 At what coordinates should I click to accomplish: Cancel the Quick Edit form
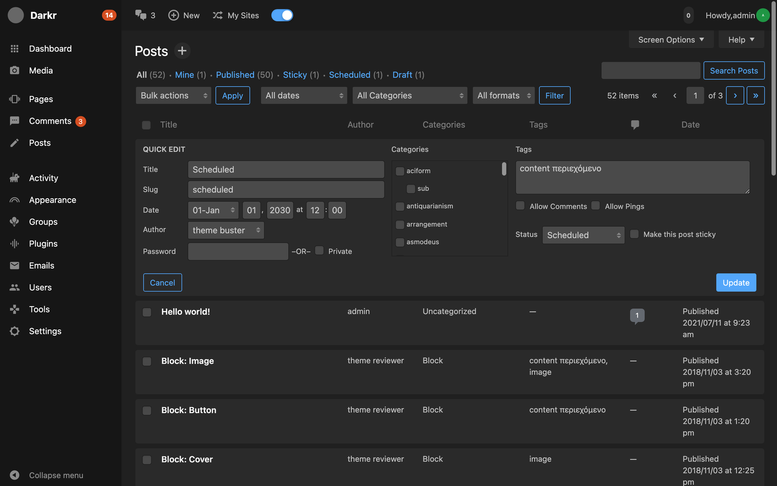coord(162,282)
